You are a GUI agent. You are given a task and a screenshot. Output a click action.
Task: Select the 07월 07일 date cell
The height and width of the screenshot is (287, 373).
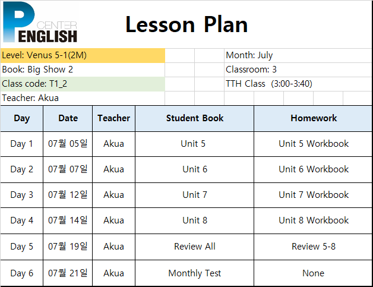tap(68, 169)
